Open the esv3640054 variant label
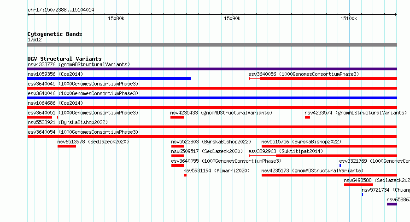The width and height of the screenshot is (410, 222). tap(83, 132)
